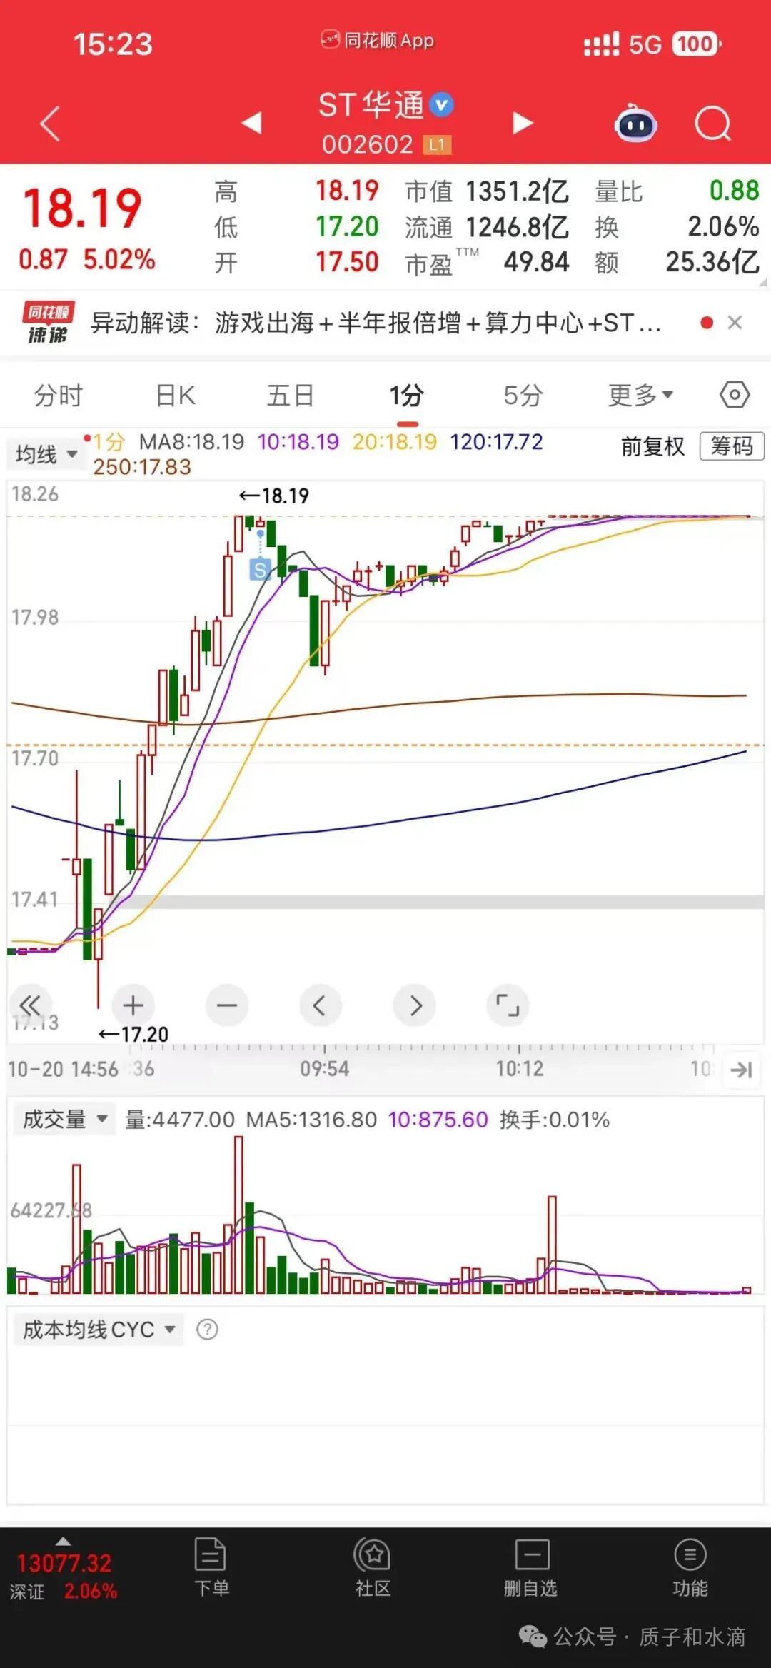Switch to 分时 chart tab

click(x=59, y=395)
